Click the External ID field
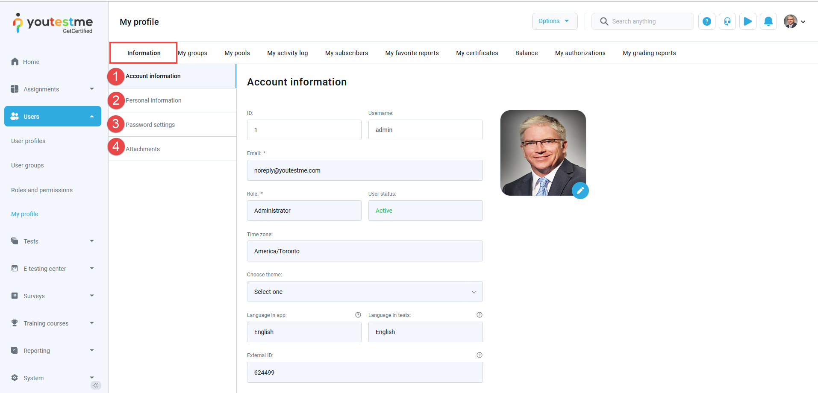818x393 pixels. click(365, 372)
